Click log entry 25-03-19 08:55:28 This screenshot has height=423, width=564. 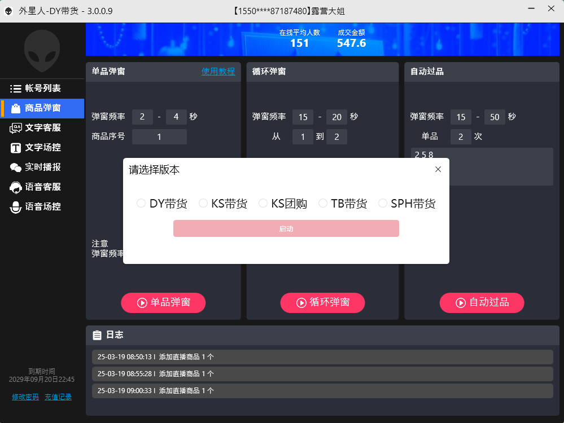click(322, 374)
